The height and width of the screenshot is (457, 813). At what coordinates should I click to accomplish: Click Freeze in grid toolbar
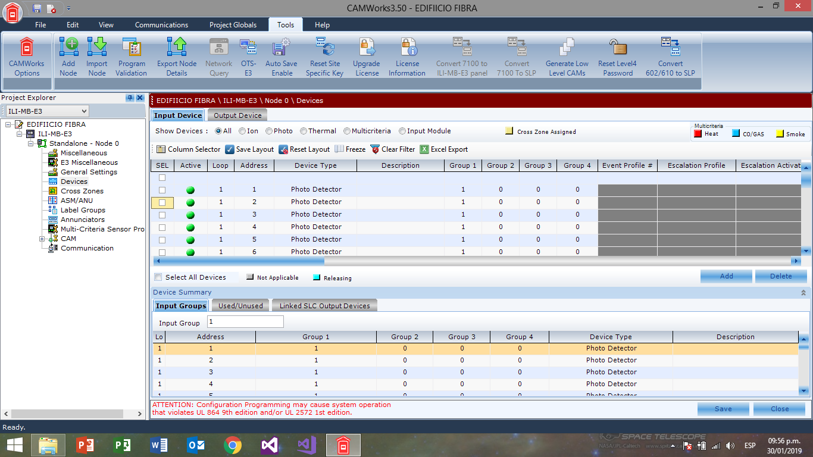coord(350,149)
